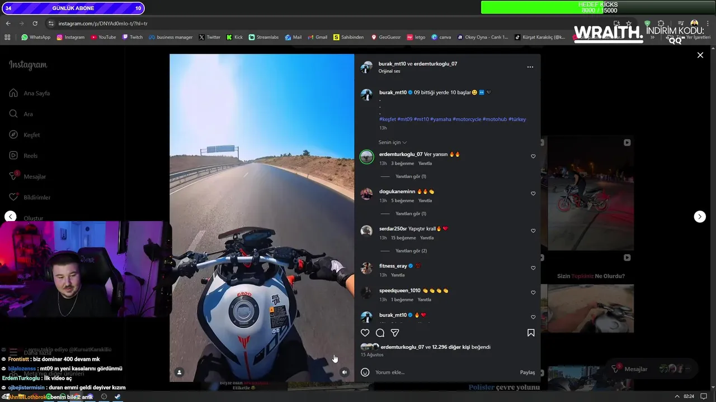This screenshot has width=716, height=402.
Task: Open Gmail bookmark
Action: 317,37
